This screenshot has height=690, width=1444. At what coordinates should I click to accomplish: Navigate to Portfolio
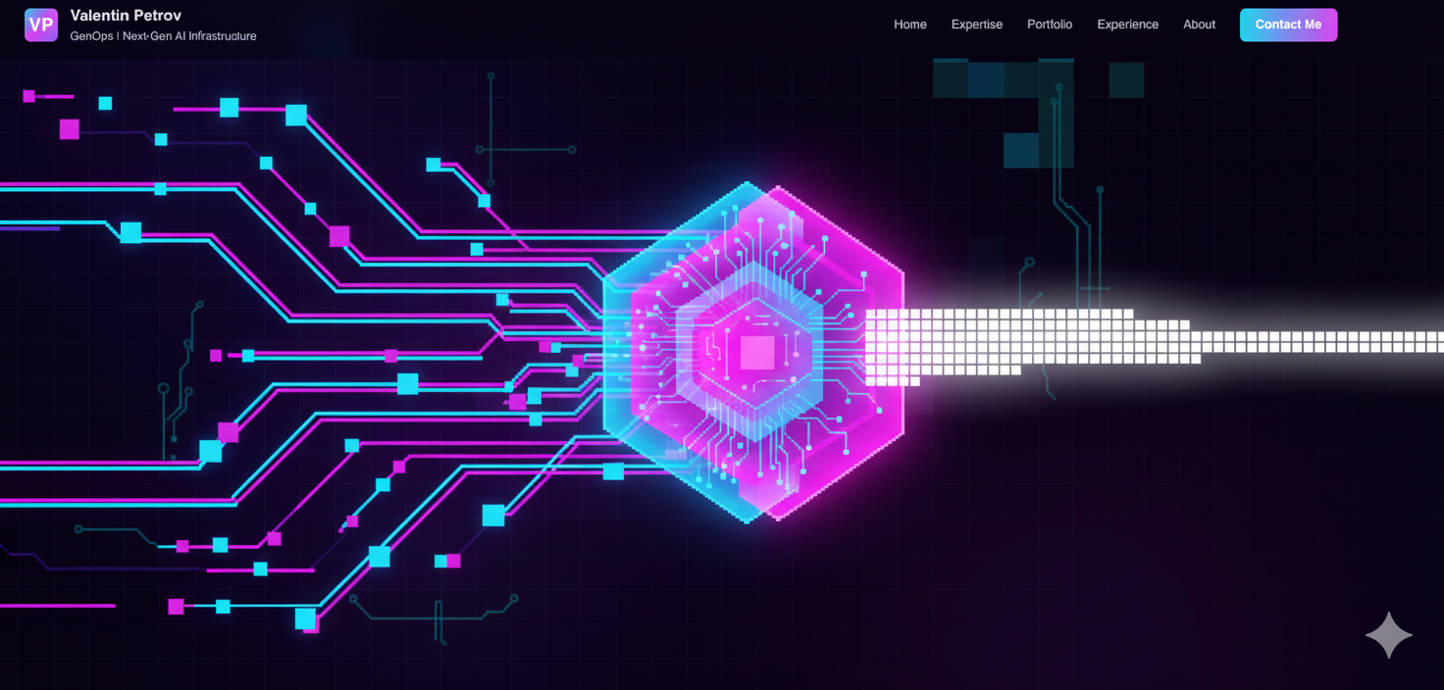point(1049,25)
